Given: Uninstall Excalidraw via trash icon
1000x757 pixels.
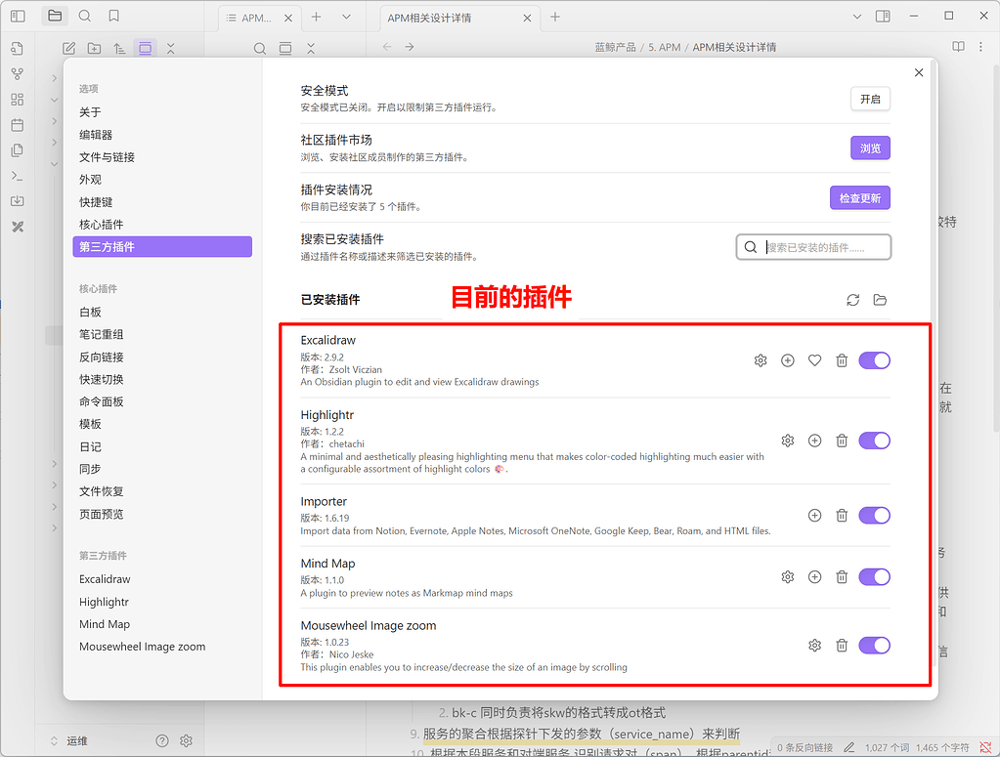Looking at the screenshot, I should (842, 360).
